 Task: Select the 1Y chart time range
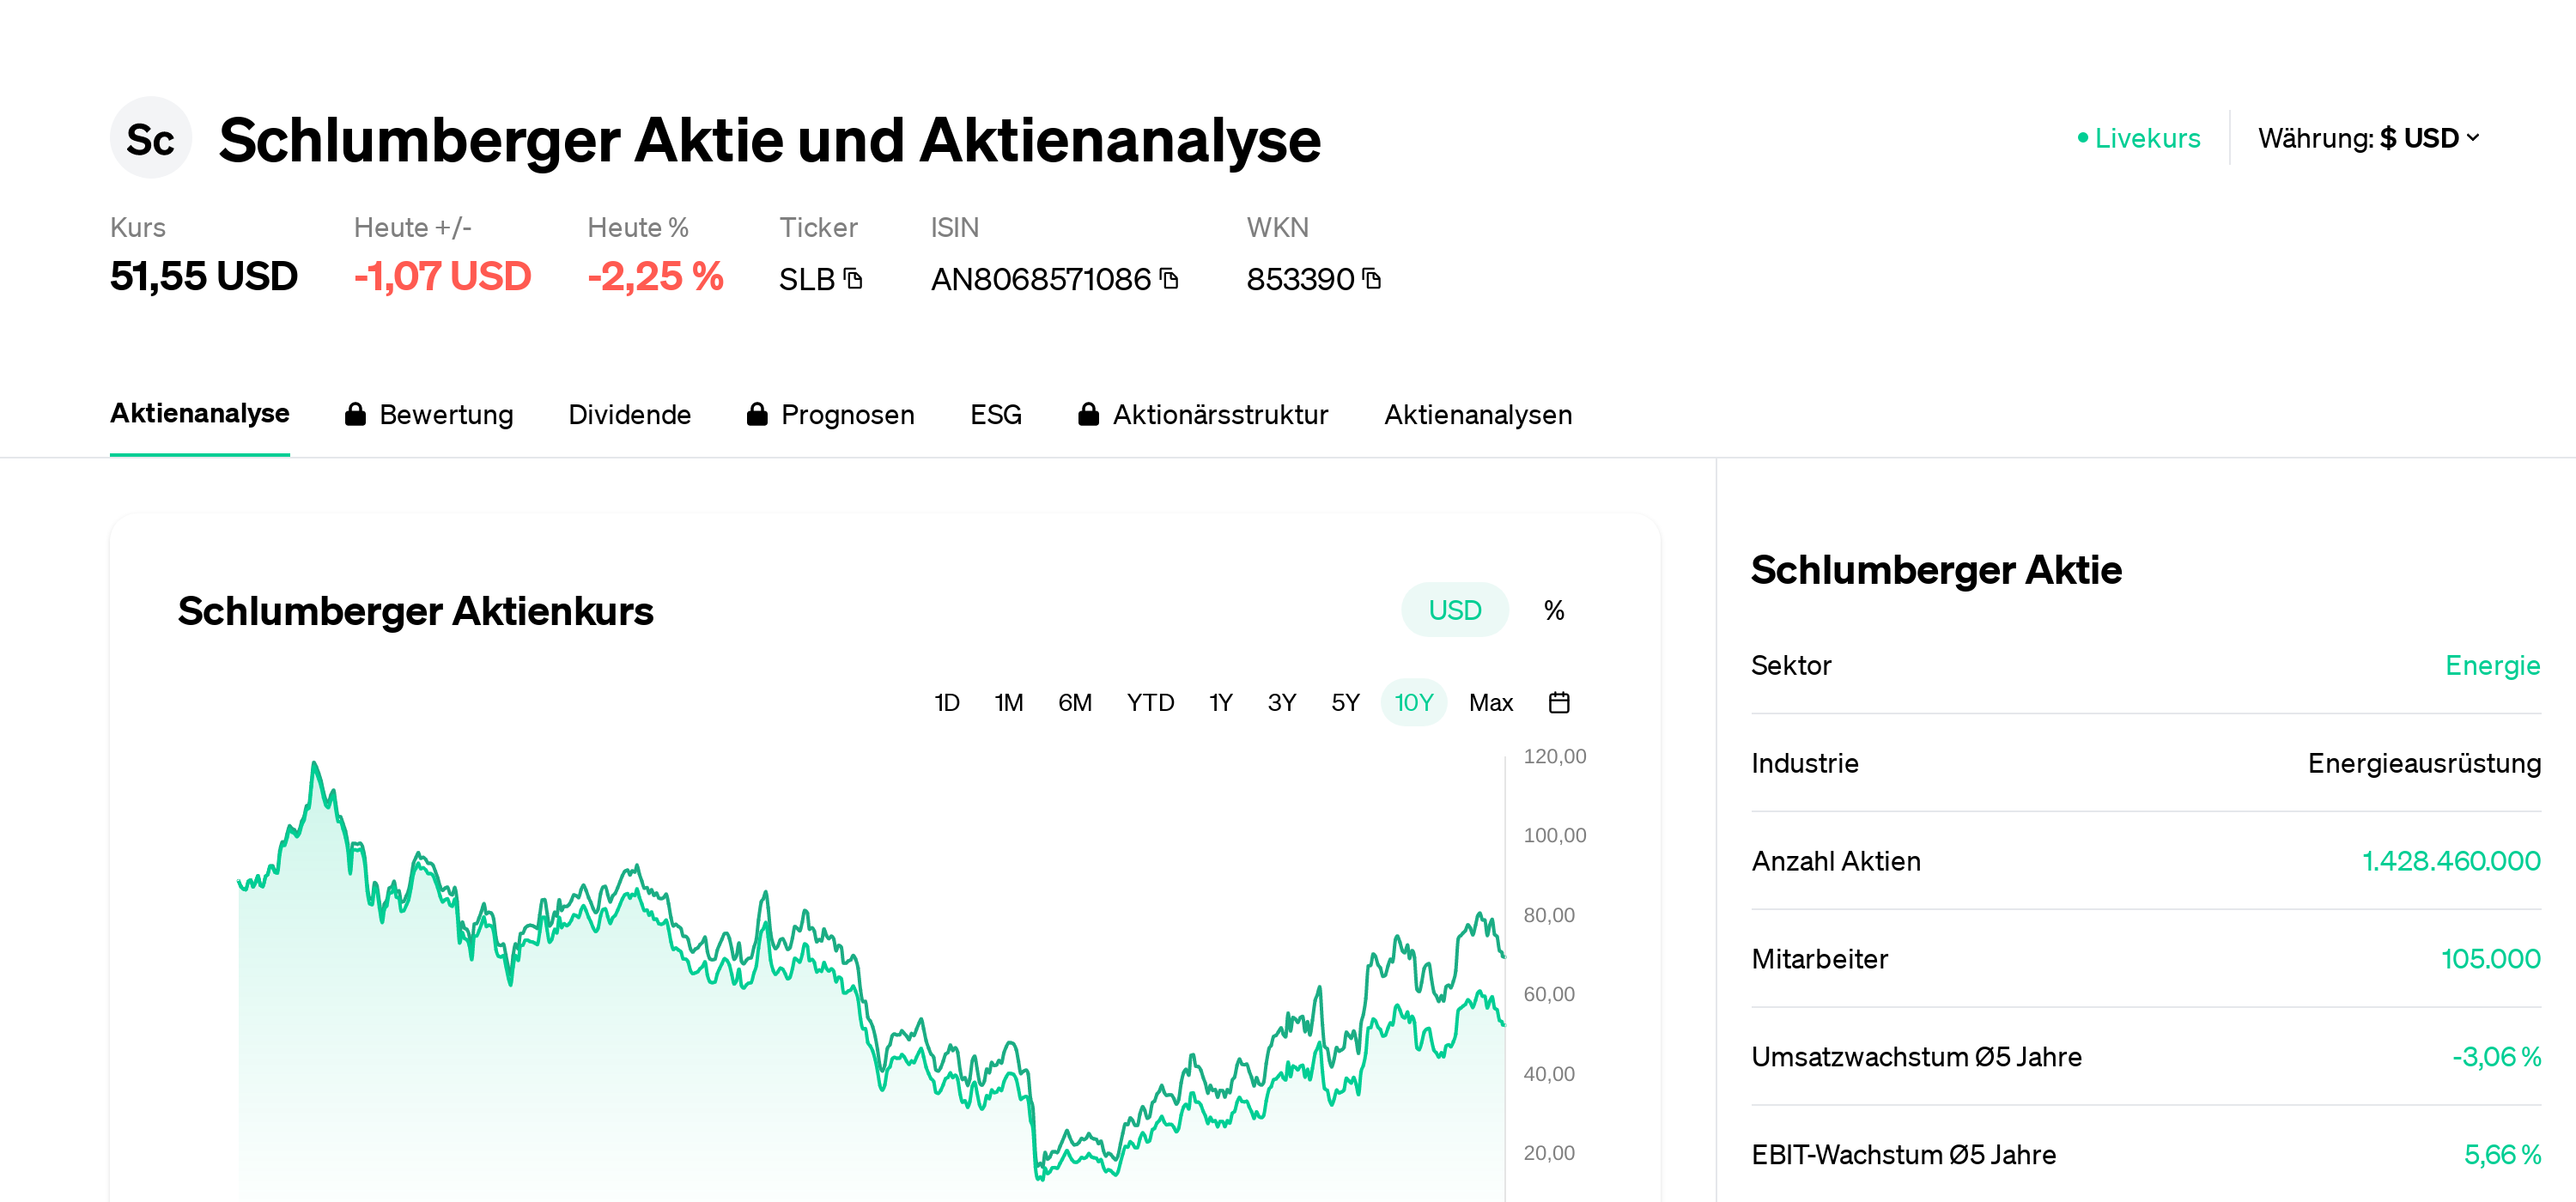tap(1220, 702)
